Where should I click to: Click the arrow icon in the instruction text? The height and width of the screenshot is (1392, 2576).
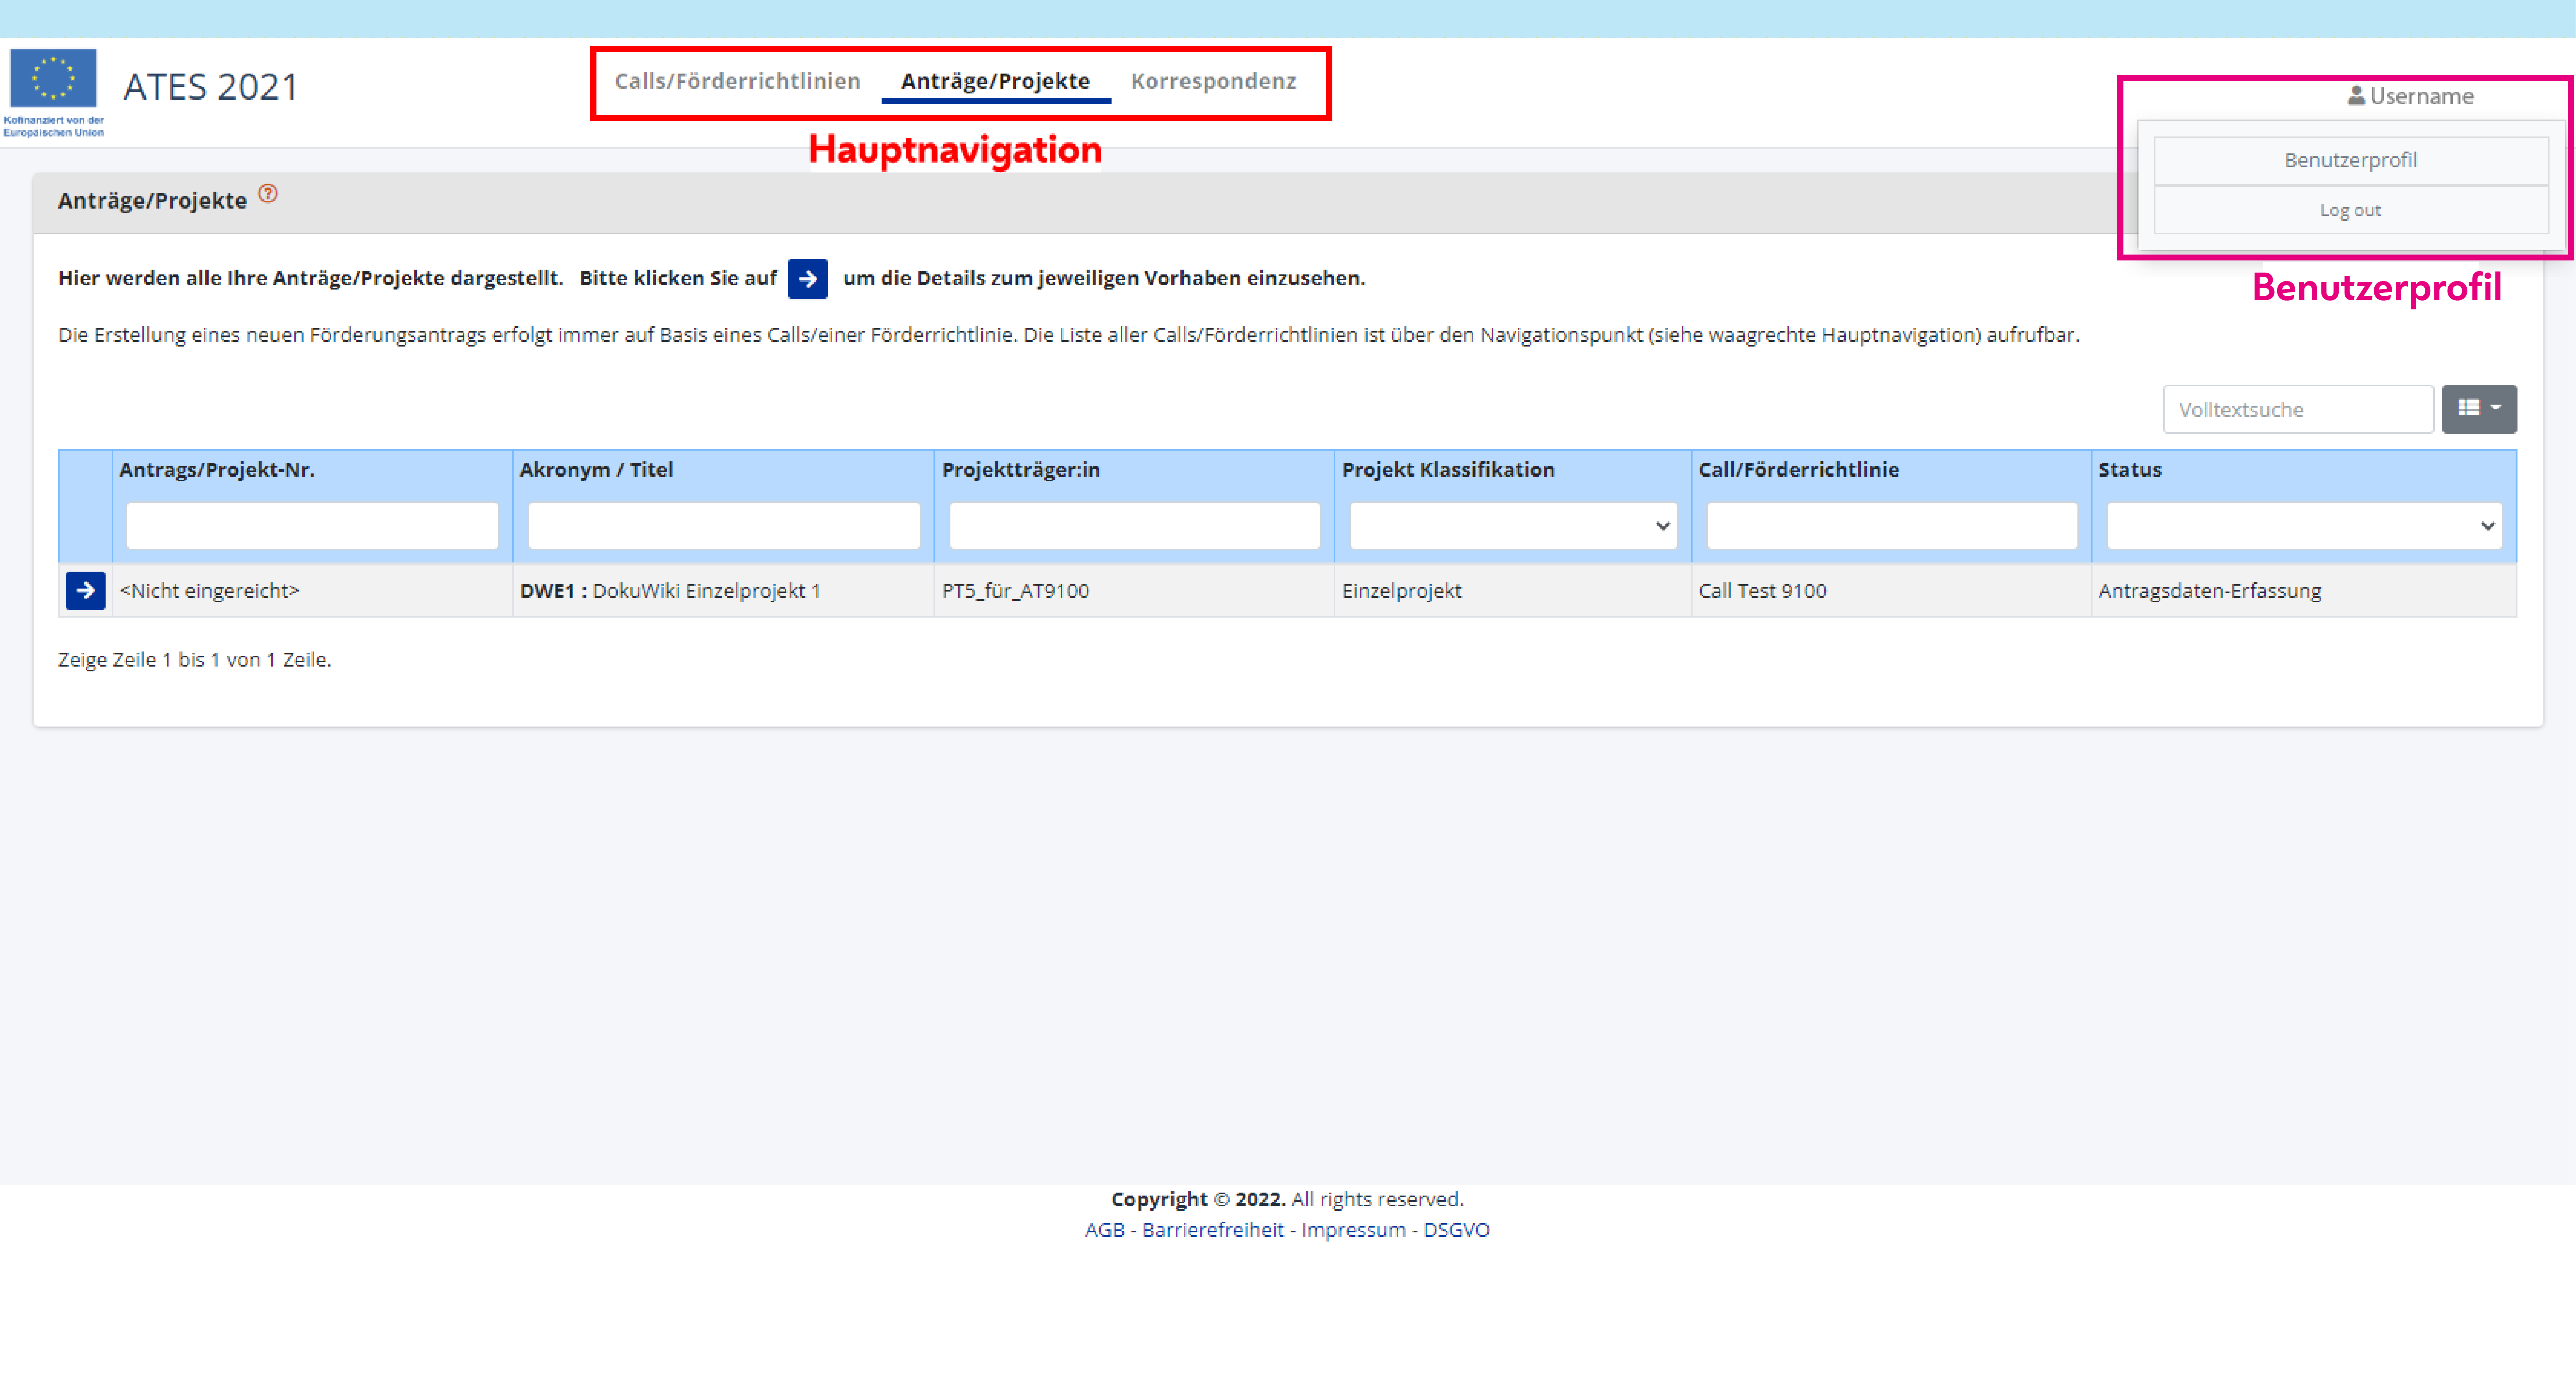pyautogui.click(x=808, y=279)
